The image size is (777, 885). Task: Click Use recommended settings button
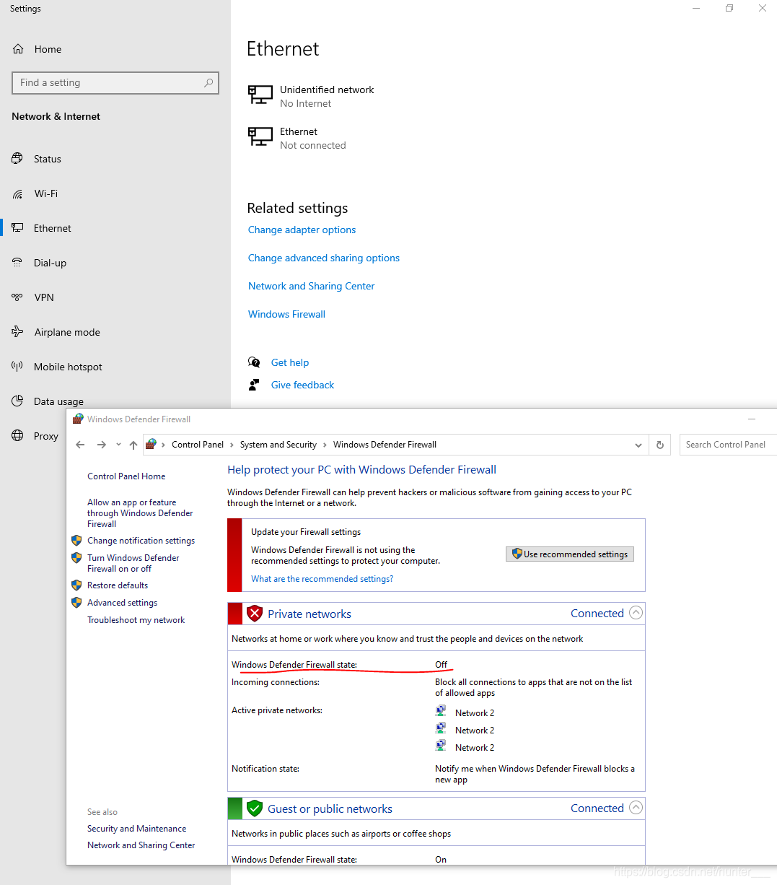(x=570, y=554)
